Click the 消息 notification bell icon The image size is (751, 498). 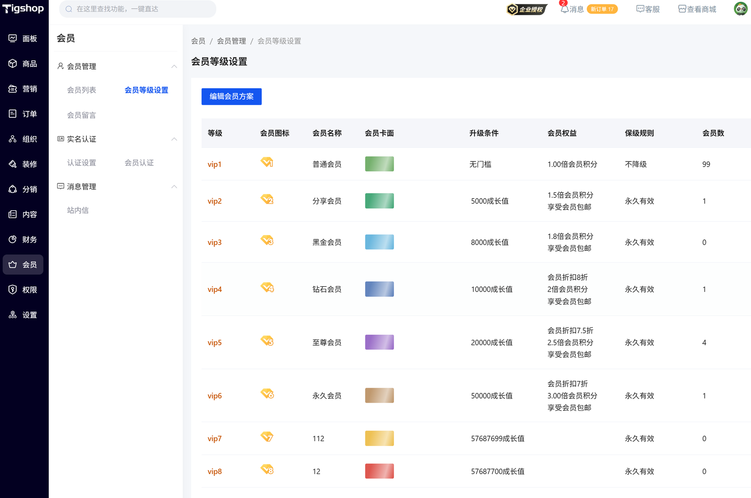point(565,9)
